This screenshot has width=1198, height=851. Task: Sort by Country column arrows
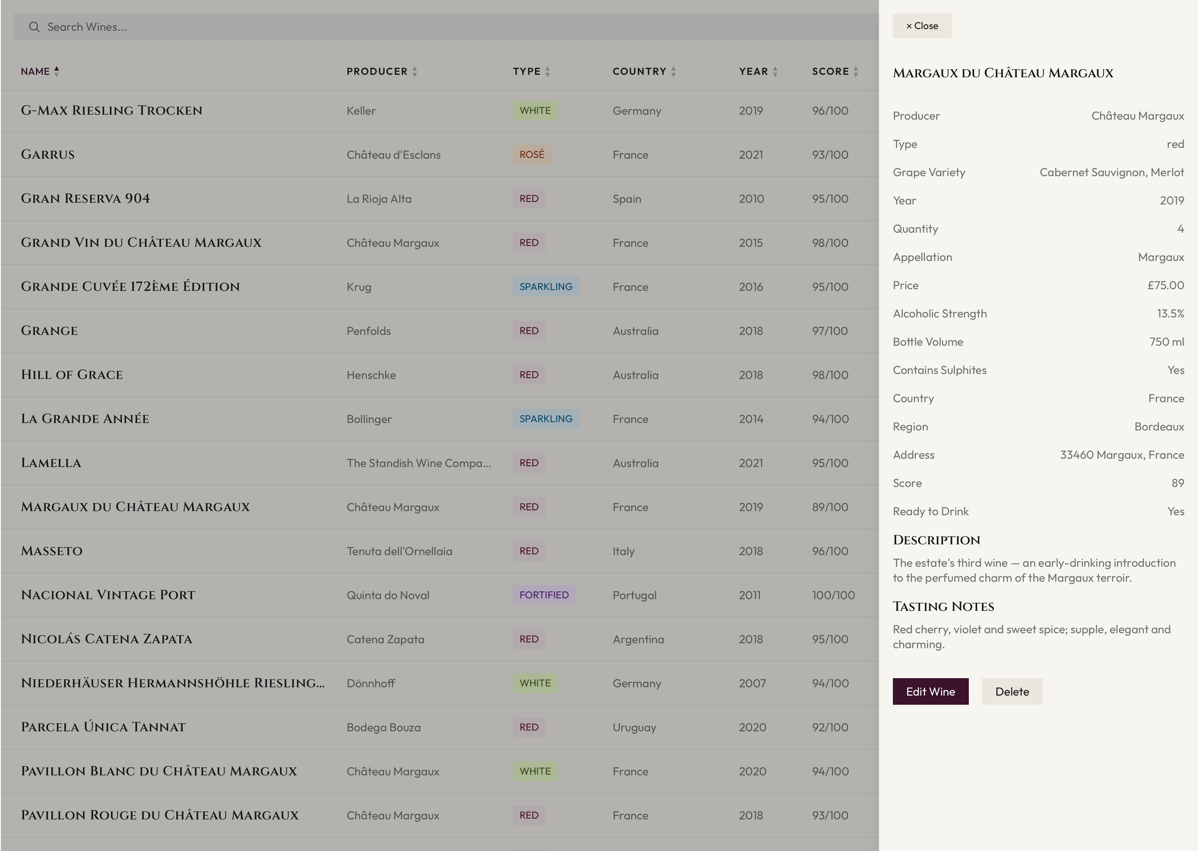coord(673,71)
